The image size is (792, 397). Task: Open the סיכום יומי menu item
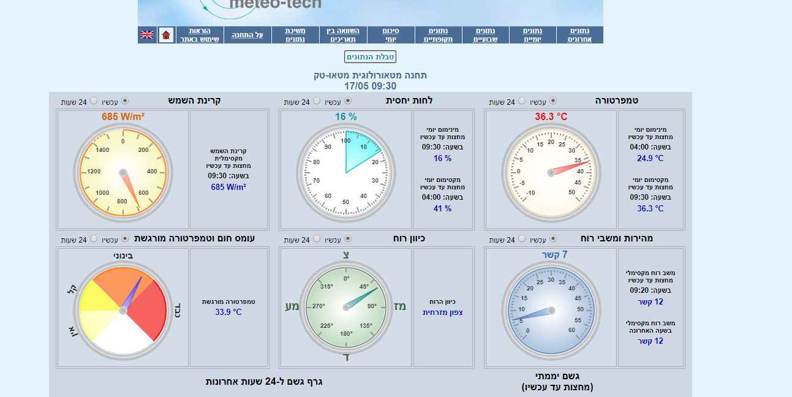391,35
